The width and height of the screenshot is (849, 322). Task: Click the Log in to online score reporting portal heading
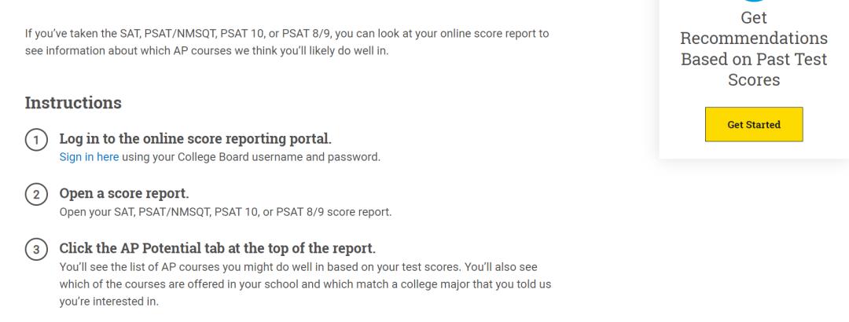(196, 138)
